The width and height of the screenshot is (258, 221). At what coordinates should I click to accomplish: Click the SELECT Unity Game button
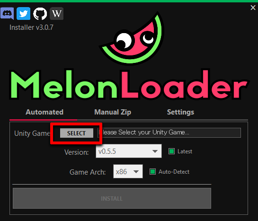tap(77, 133)
